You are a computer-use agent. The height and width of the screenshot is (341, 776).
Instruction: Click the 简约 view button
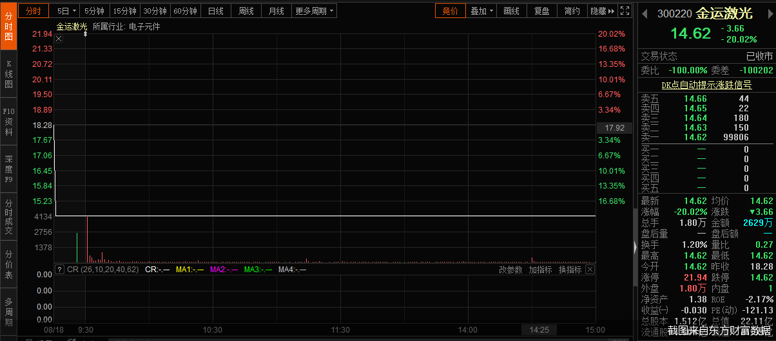[572, 11]
